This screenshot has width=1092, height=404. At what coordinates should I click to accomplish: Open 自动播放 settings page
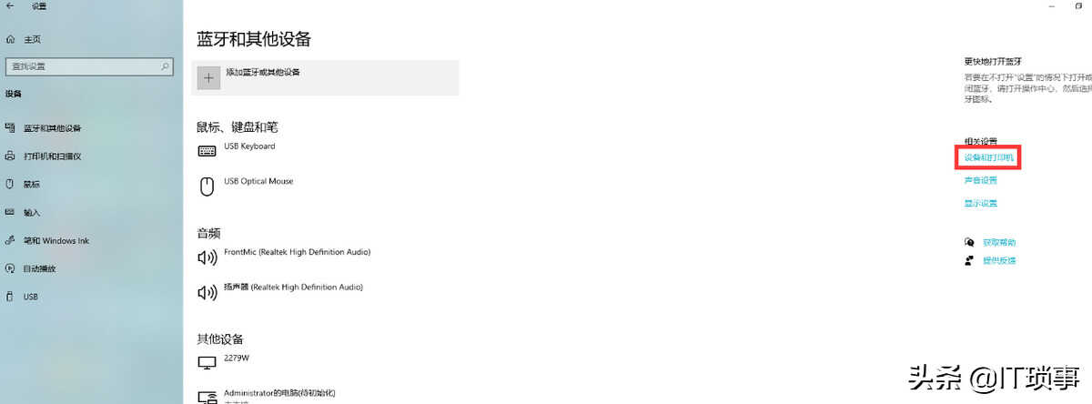[x=39, y=268]
